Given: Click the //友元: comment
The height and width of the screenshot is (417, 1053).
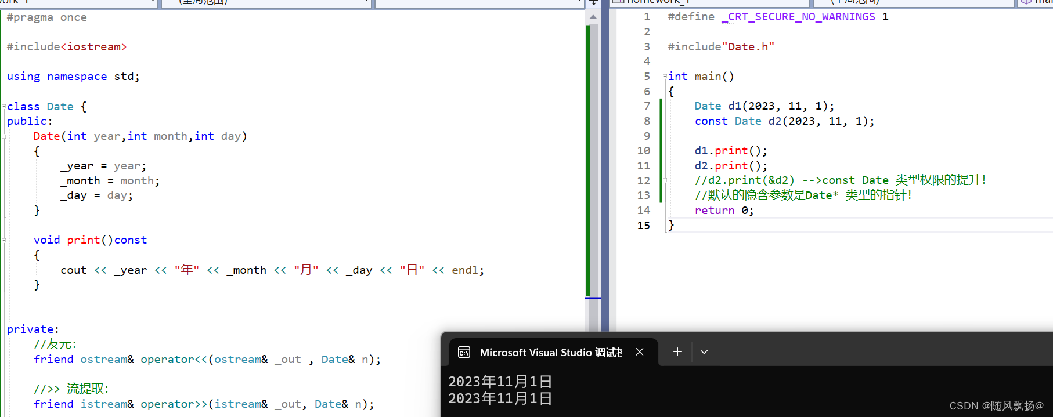Looking at the screenshot, I should pyautogui.click(x=55, y=344).
